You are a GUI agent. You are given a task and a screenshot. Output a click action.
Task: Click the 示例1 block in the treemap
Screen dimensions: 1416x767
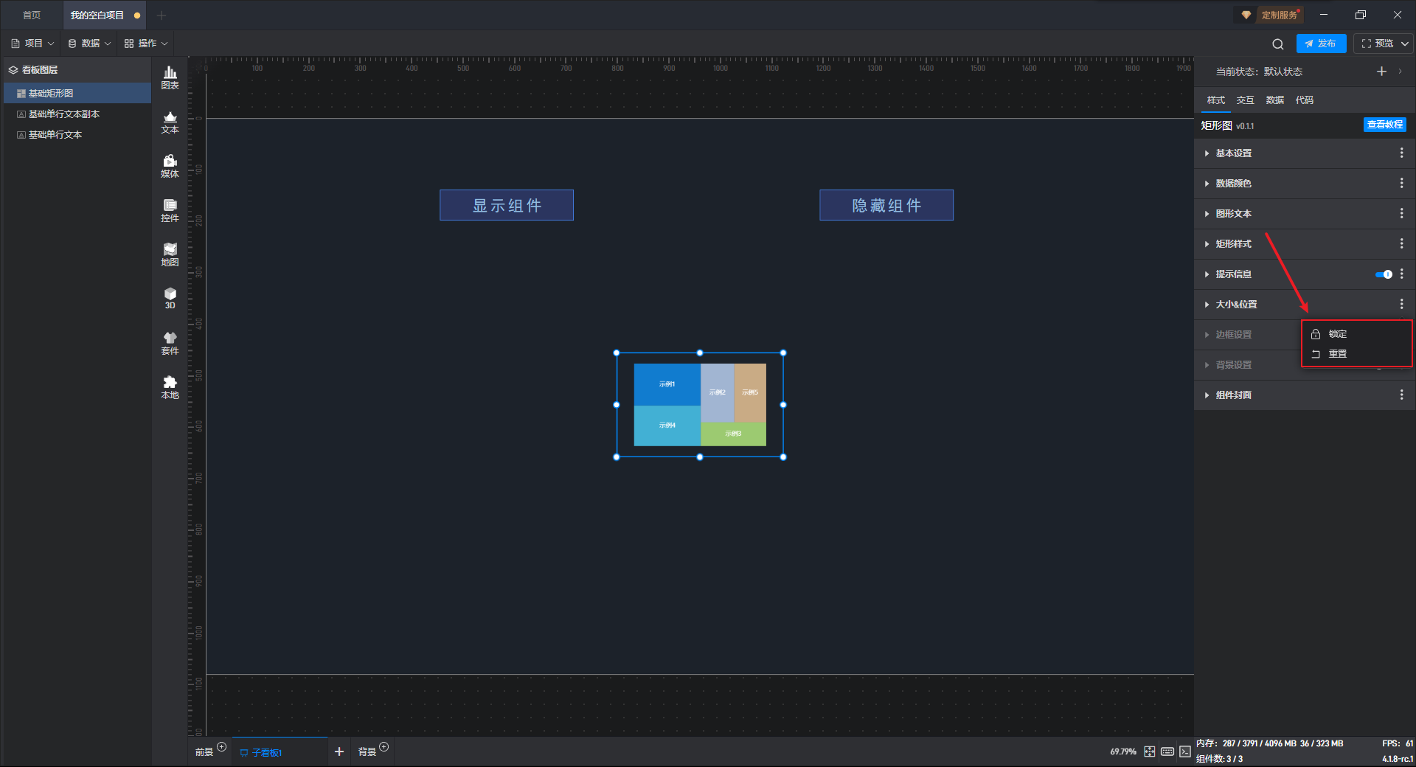pos(667,384)
